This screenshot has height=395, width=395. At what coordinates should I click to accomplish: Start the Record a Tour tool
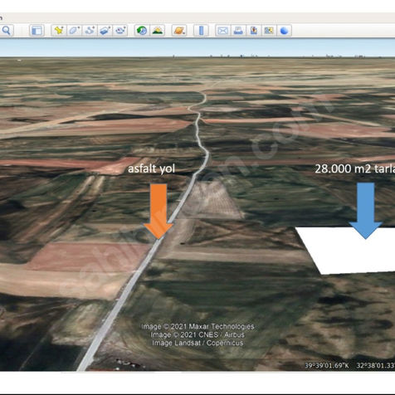(x=120, y=31)
